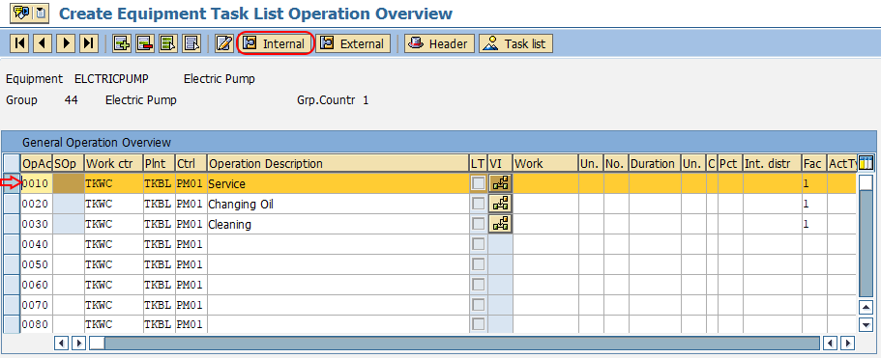881x358 pixels.
Task: Tick the LT checkbox for operation 0080
Action: pyautogui.click(x=478, y=324)
